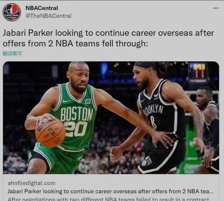The width and height of the screenshot is (224, 201).
Task: Click the Boston number 20 on the green jersey
Action: click(x=76, y=129)
